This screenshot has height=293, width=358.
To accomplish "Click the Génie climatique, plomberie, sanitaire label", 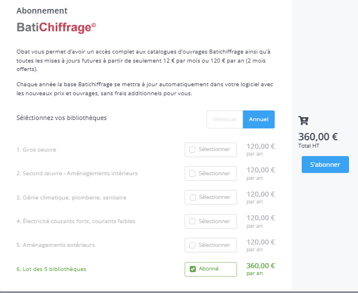I will point(71,198).
